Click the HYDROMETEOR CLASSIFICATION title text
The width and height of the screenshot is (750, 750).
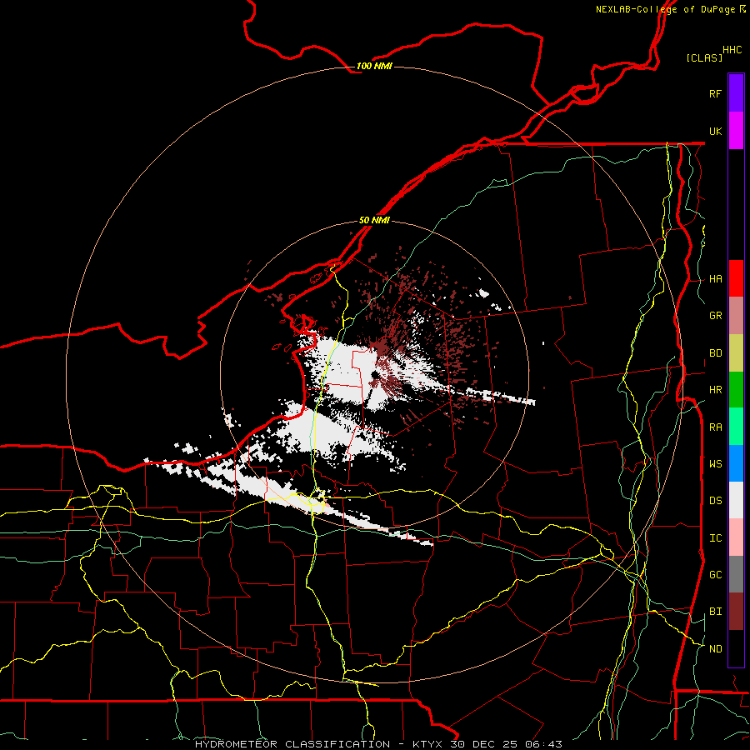[292, 744]
